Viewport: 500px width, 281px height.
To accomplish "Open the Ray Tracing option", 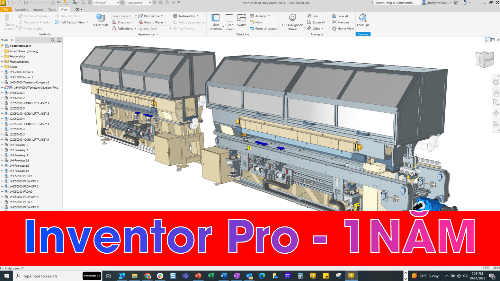I will click(184, 29).
